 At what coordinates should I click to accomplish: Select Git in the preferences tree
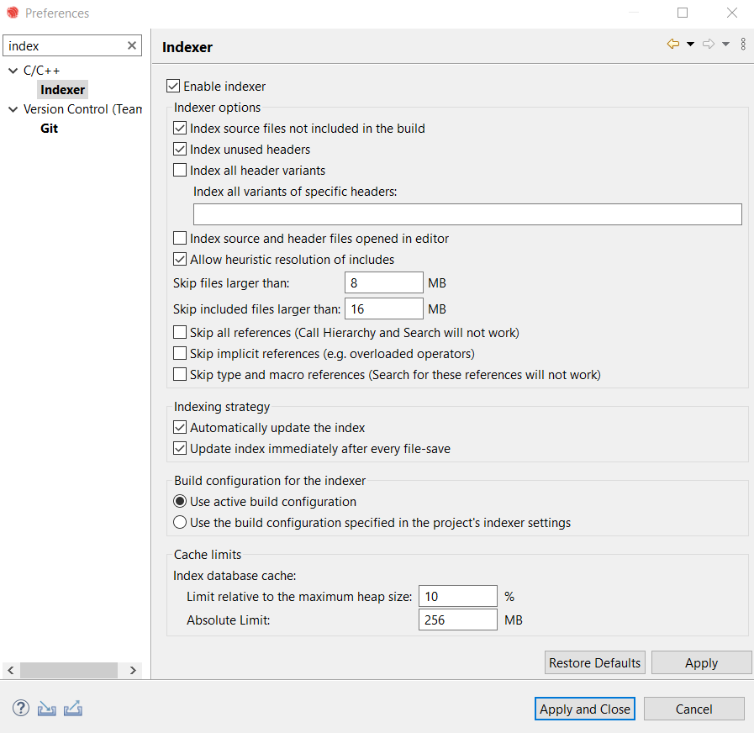[x=49, y=128]
